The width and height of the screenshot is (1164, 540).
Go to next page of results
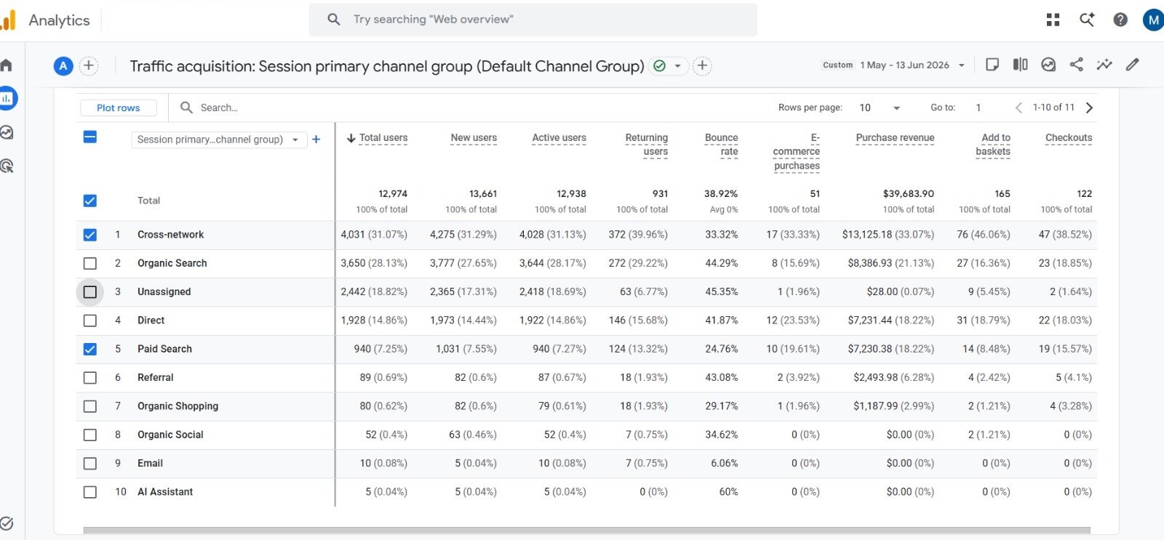coord(1089,108)
